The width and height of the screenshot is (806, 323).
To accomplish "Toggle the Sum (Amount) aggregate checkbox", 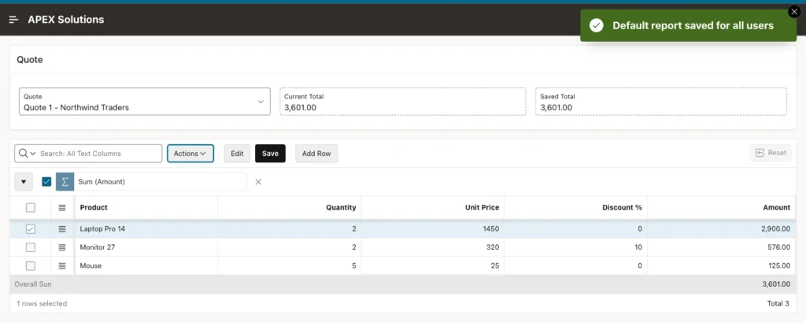I will point(46,181).
